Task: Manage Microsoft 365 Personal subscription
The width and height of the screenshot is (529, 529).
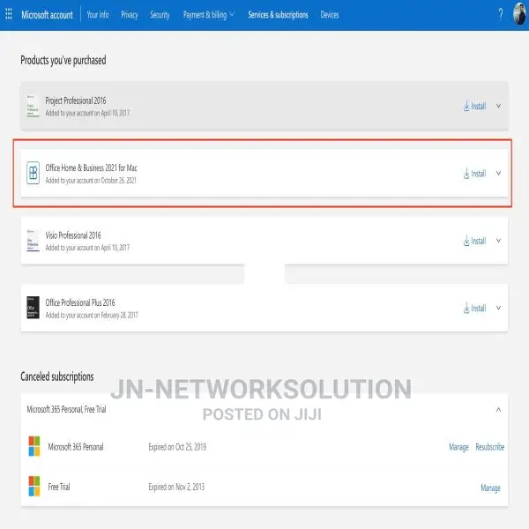Action: coord(458,447)
